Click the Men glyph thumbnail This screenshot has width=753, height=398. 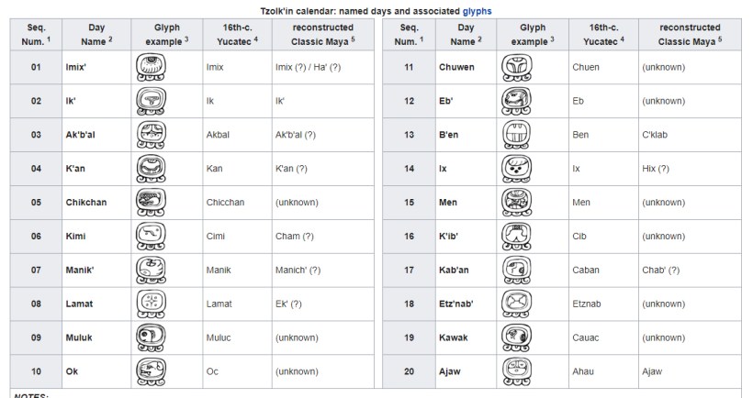tap(516, 203)
